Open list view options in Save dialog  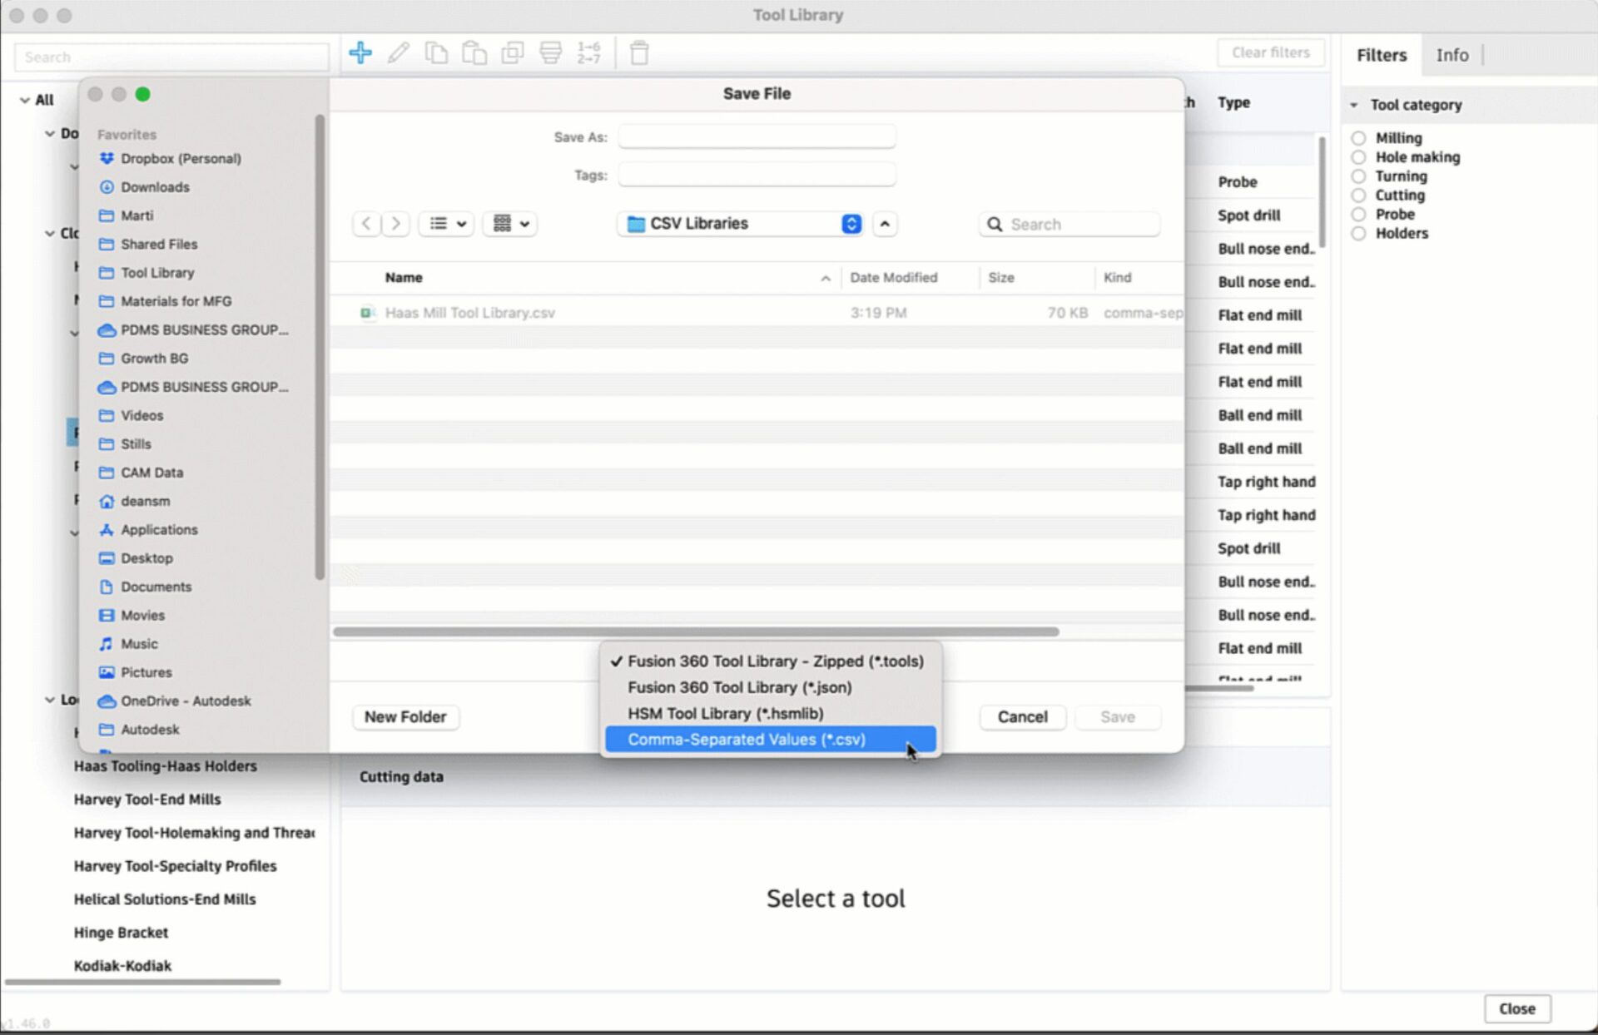(x=447, y=224)
